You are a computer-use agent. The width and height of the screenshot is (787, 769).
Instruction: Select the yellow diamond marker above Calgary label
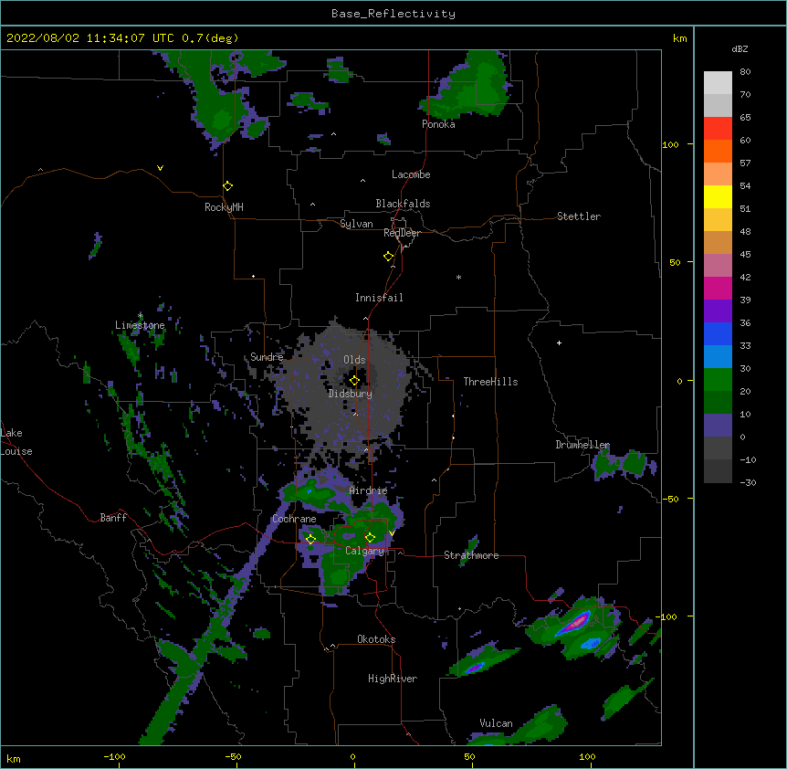pos(370,538)
